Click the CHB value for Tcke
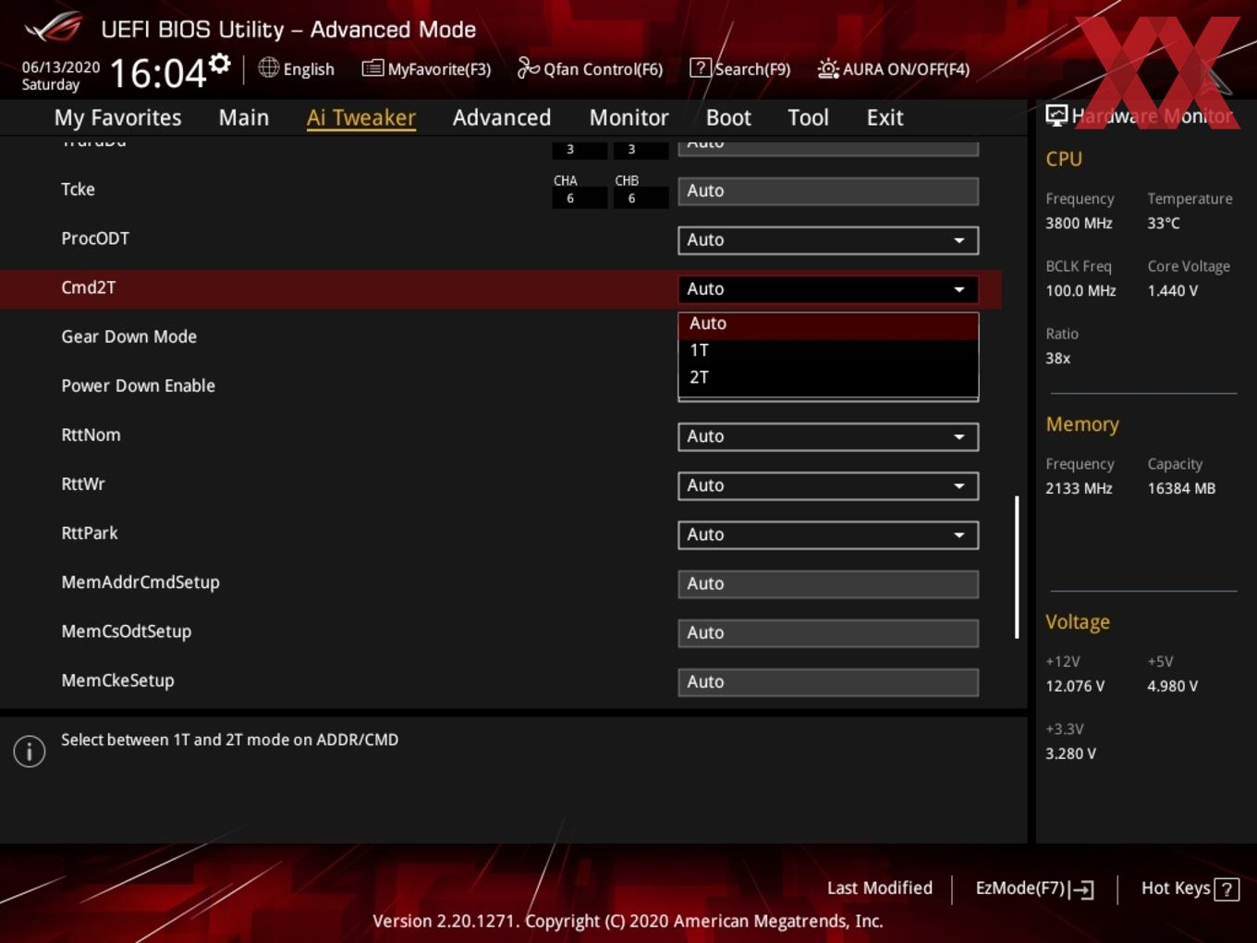The width and height of the screenshot is (1257, 943). coord(641,199)
